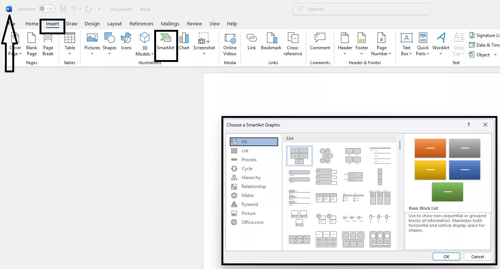
Task: Open the Home ribbon tab
Action: click(x=32, y=24)
